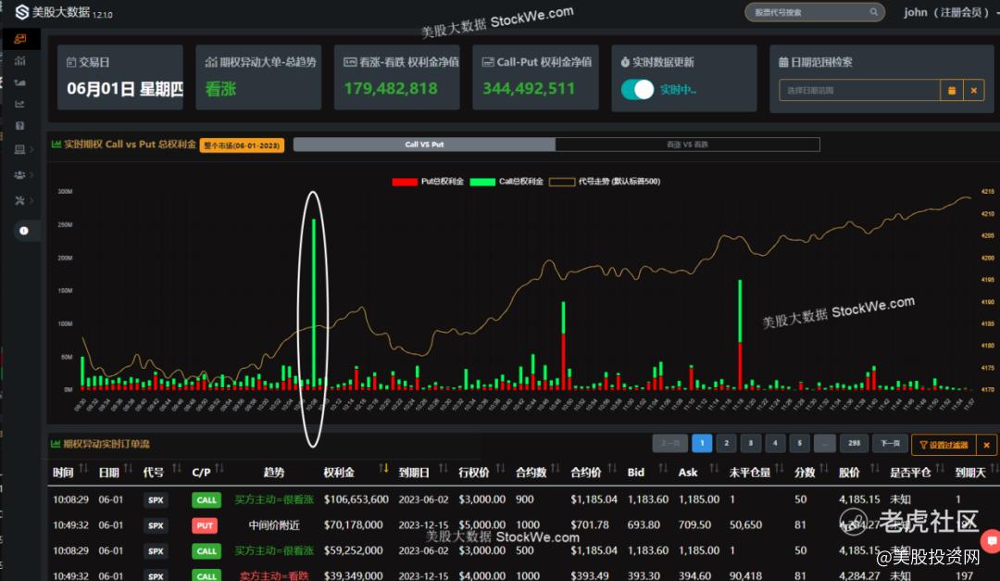Open the help question mark sidebar icon
This screenshot has height=581, width=1000.
click(20, 125)
